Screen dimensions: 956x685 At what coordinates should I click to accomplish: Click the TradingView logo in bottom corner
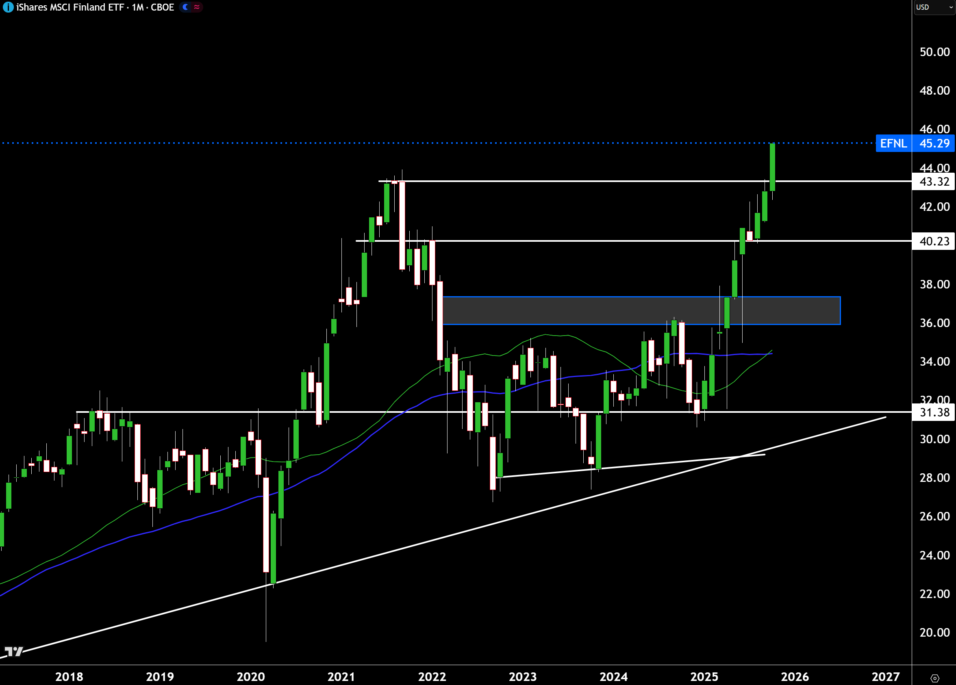(x=13, y=652)
